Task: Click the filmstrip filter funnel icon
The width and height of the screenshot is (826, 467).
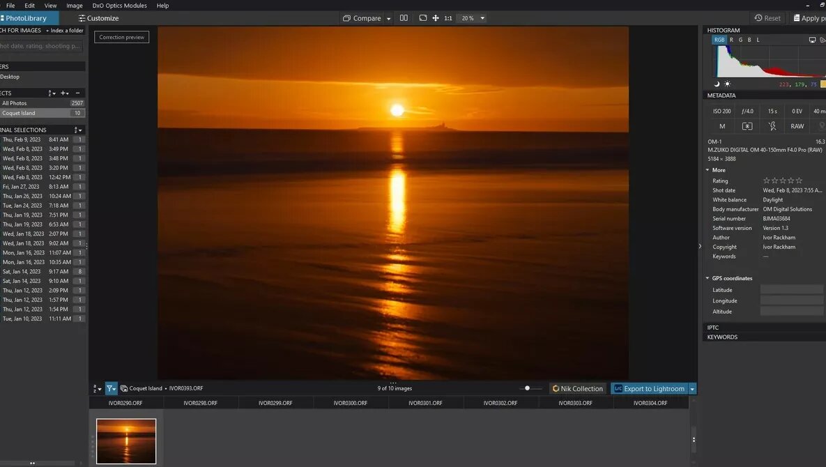Action: click(x=111, y=388)
